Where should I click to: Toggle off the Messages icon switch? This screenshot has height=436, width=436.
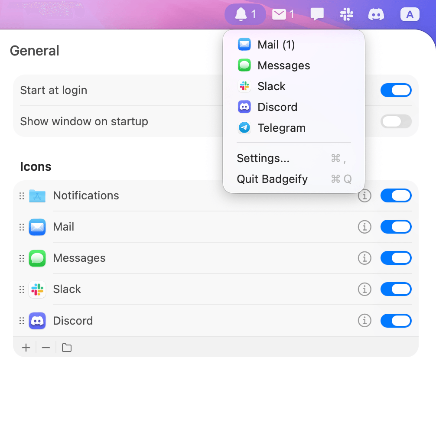396,258
